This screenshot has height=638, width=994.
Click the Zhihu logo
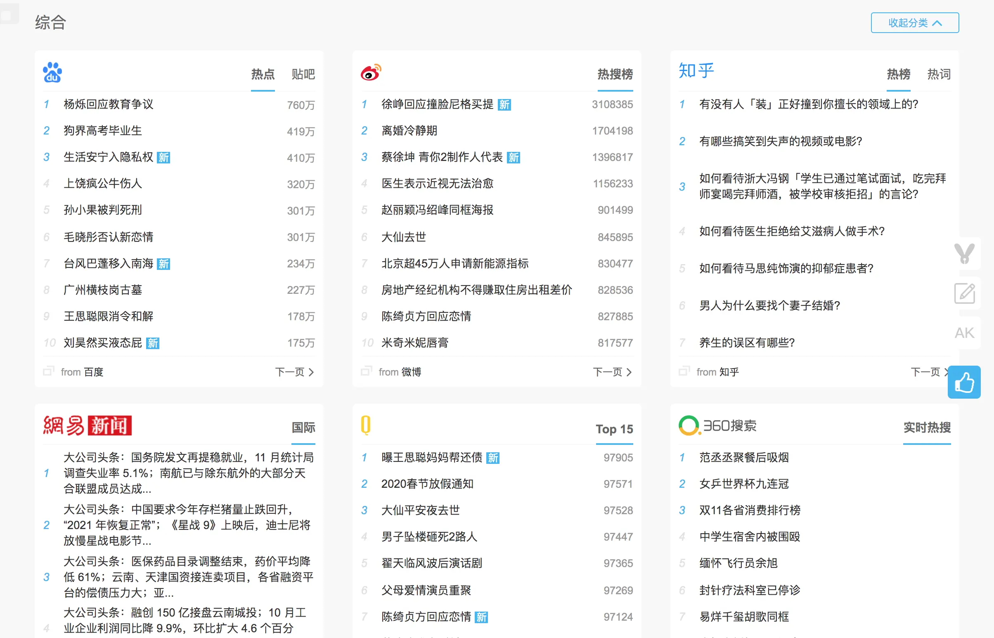pyautogui.click(x=696, y=71)
